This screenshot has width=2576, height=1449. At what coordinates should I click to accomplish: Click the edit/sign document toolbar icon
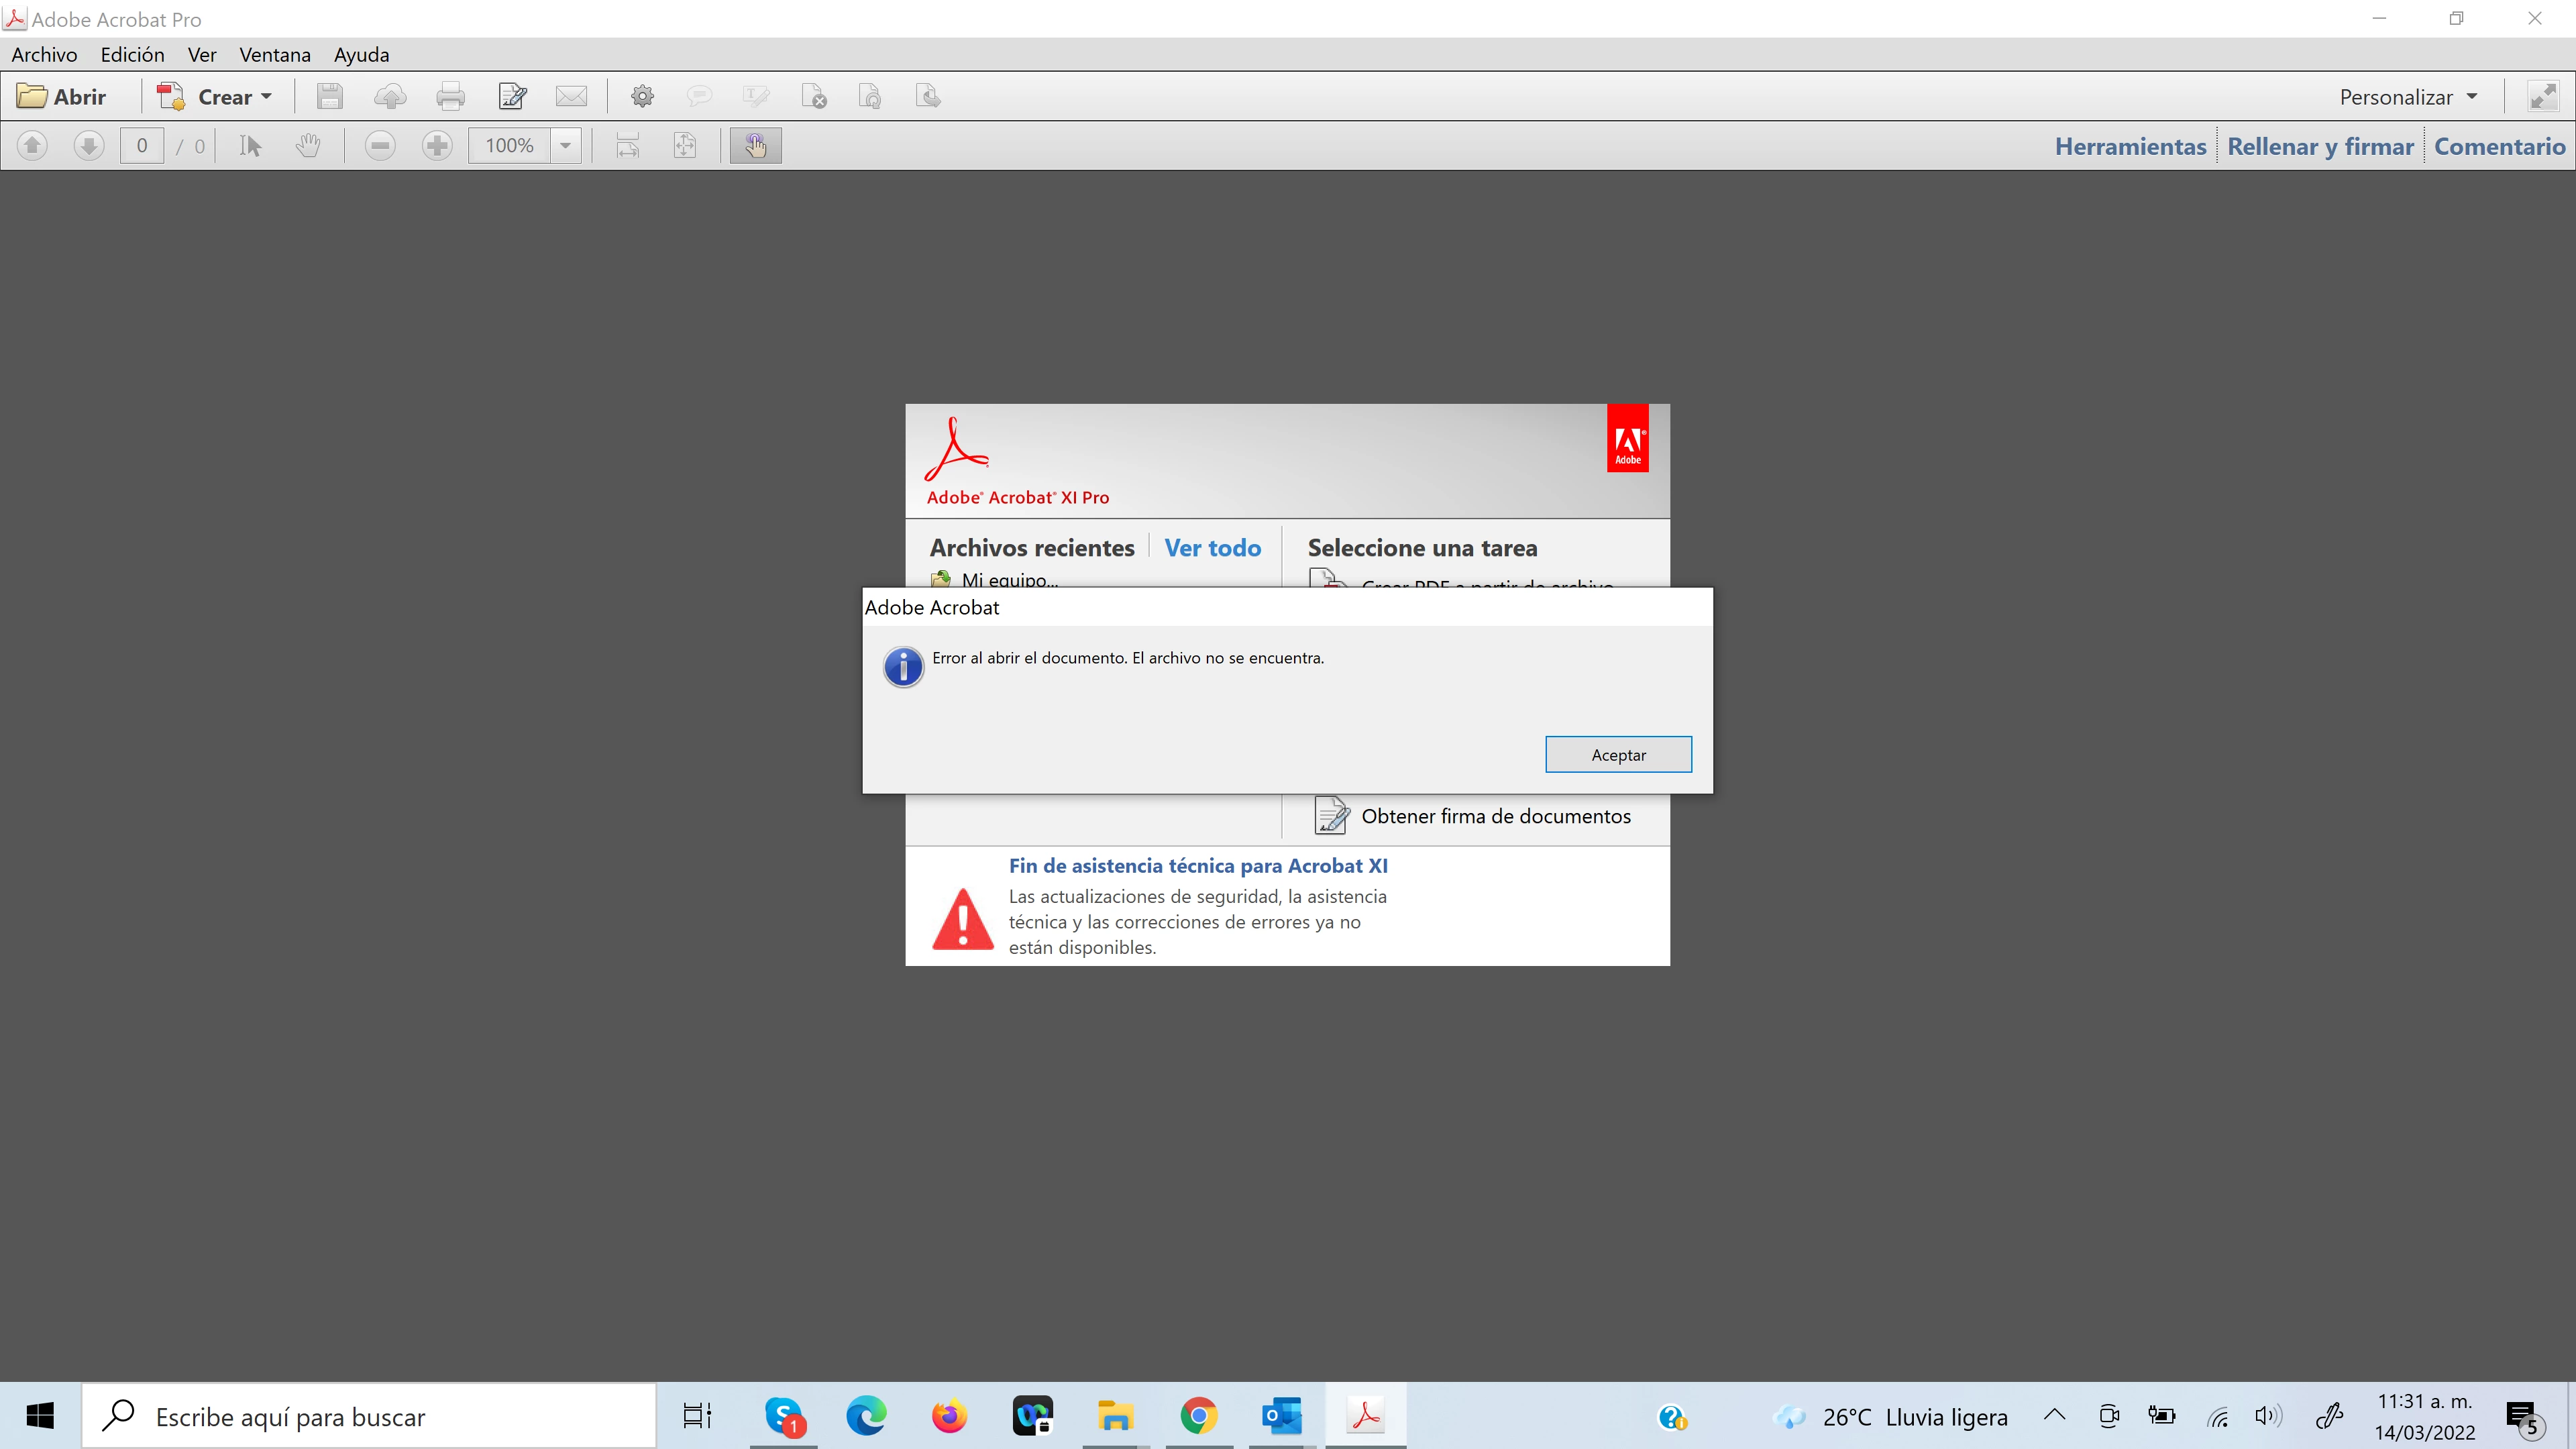click(512, 97)
